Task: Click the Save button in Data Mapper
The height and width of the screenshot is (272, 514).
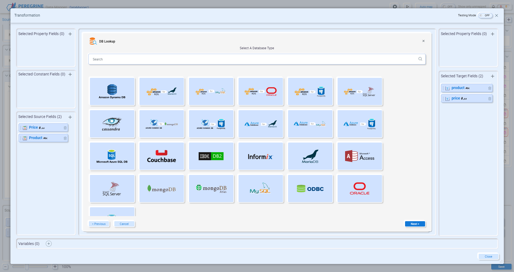Action: click(x=501, y=267)
